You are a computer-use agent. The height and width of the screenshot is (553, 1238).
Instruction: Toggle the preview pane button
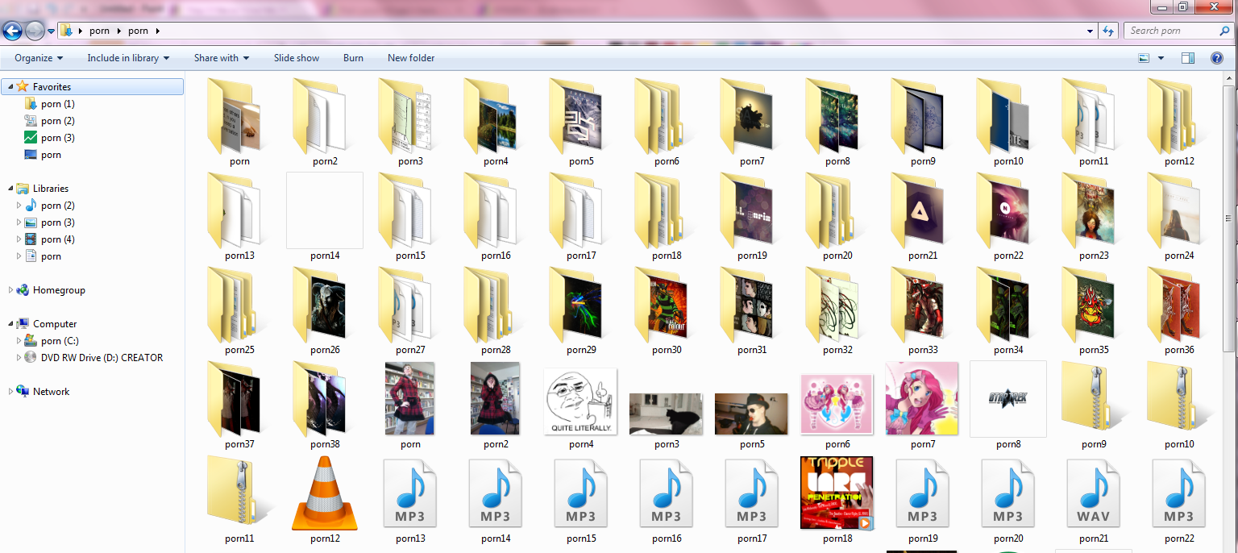pos(1187,58)
